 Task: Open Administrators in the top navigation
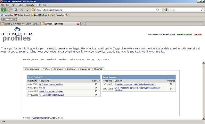click(77, 60)
